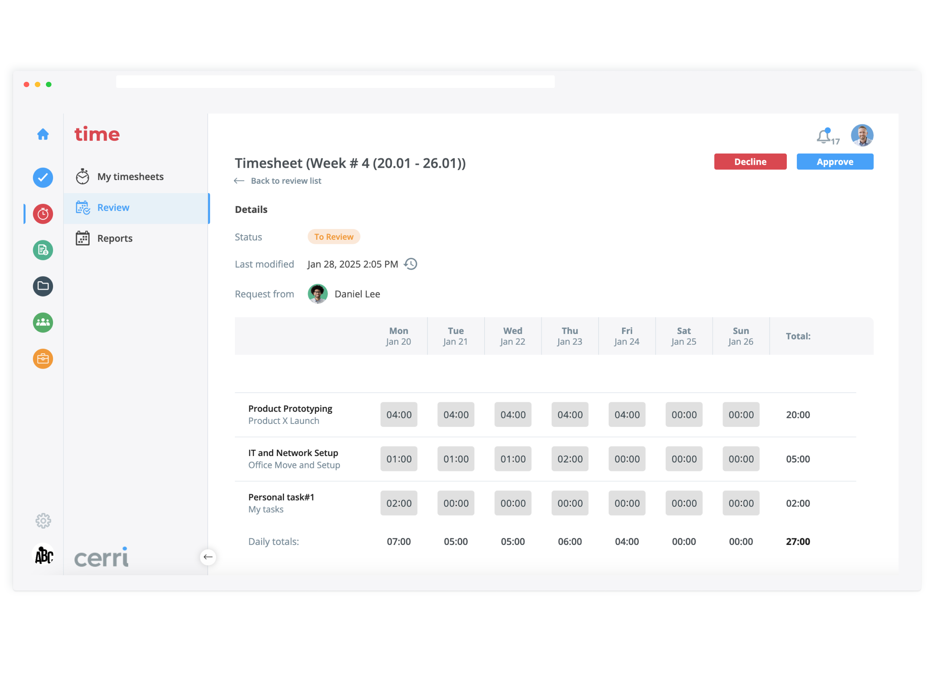View the last modified history clock icon
The width and height of the screenshot is (934, 685).
point(411,264)
